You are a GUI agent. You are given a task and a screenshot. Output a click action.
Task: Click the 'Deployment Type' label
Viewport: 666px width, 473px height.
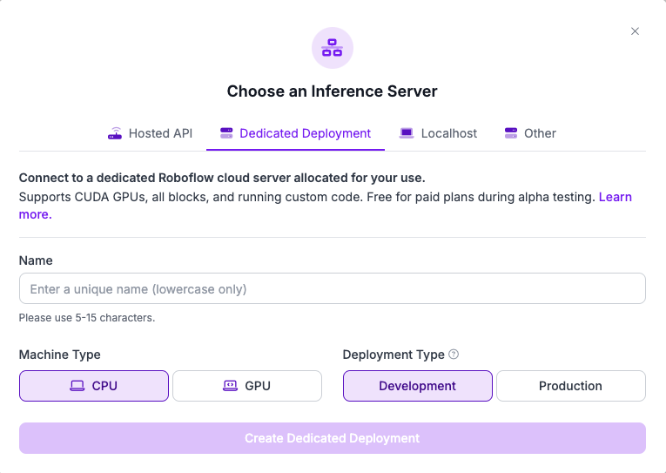coord(394,355)
